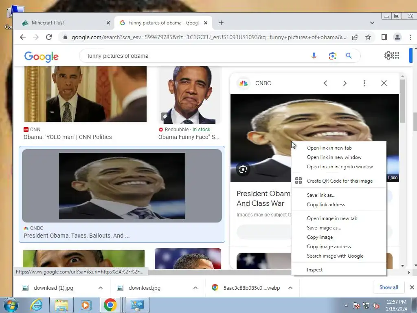
Task: Open Windows Media Player on taskbar
Action: point(86,305)
